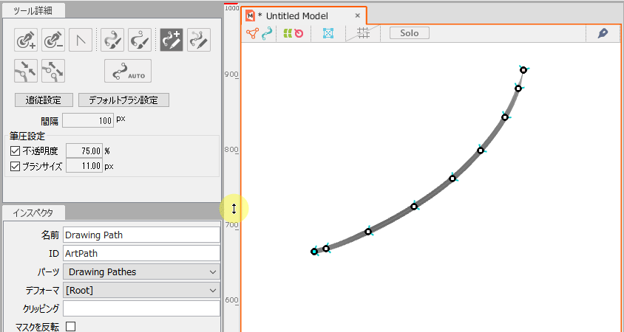Click the mesh edit icon in canvas toolbar
The image size is (624, 332).
pos(328,33)
